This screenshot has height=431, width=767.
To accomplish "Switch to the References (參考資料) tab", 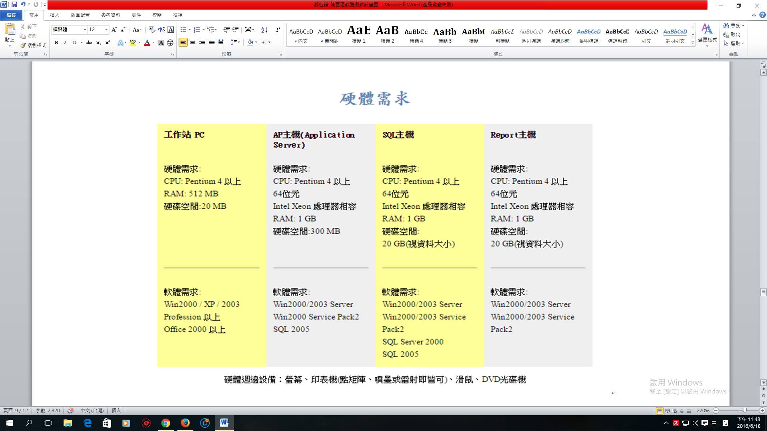I will (110, 15).
